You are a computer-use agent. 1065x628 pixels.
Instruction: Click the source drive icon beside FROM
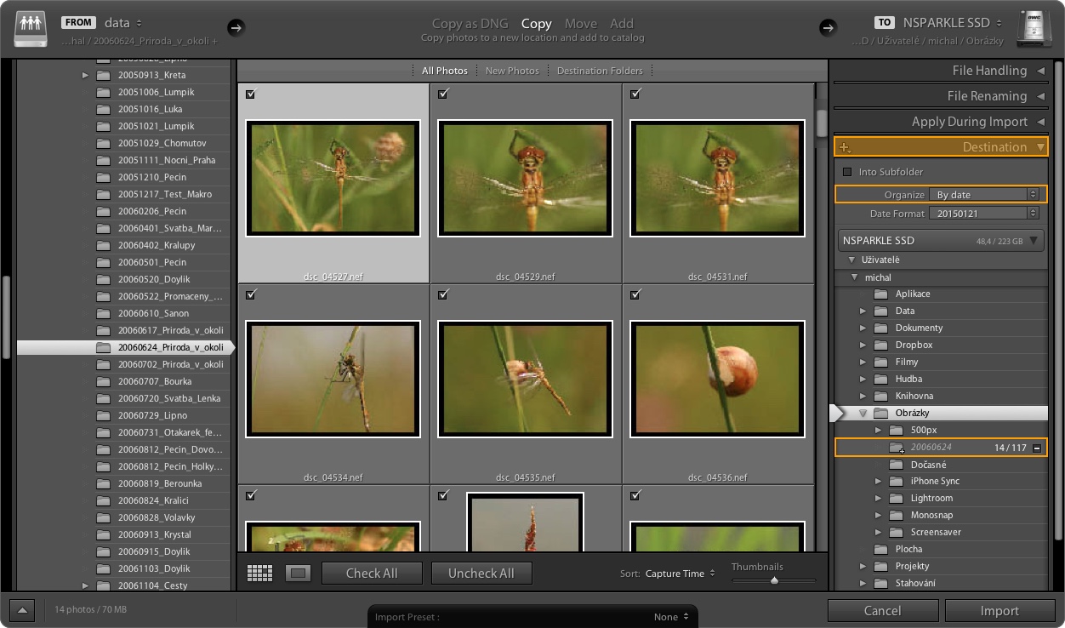(31, 28)
